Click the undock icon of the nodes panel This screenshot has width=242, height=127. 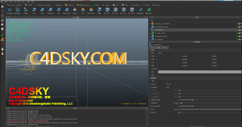pyautogui.click(x=150, y=17)
